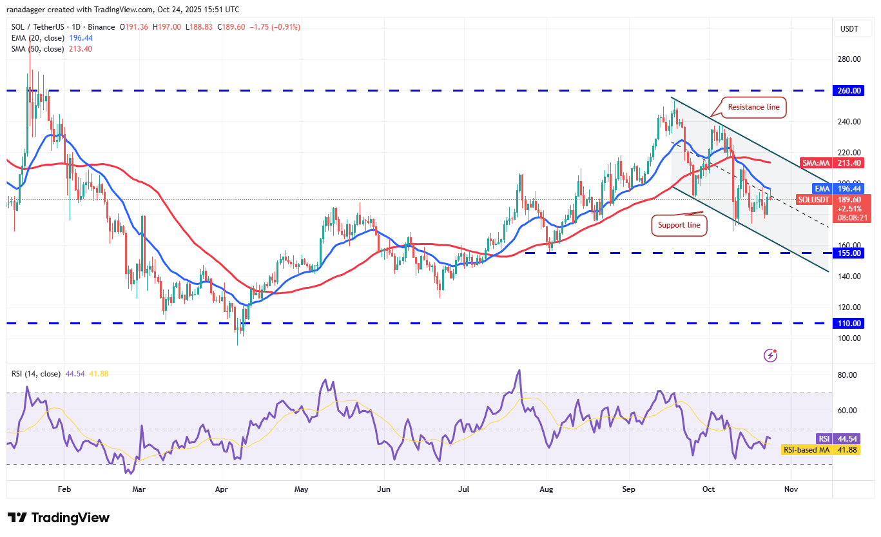Click the TradingView logo at bottom left
881x537 pixels.
point(58,518)
